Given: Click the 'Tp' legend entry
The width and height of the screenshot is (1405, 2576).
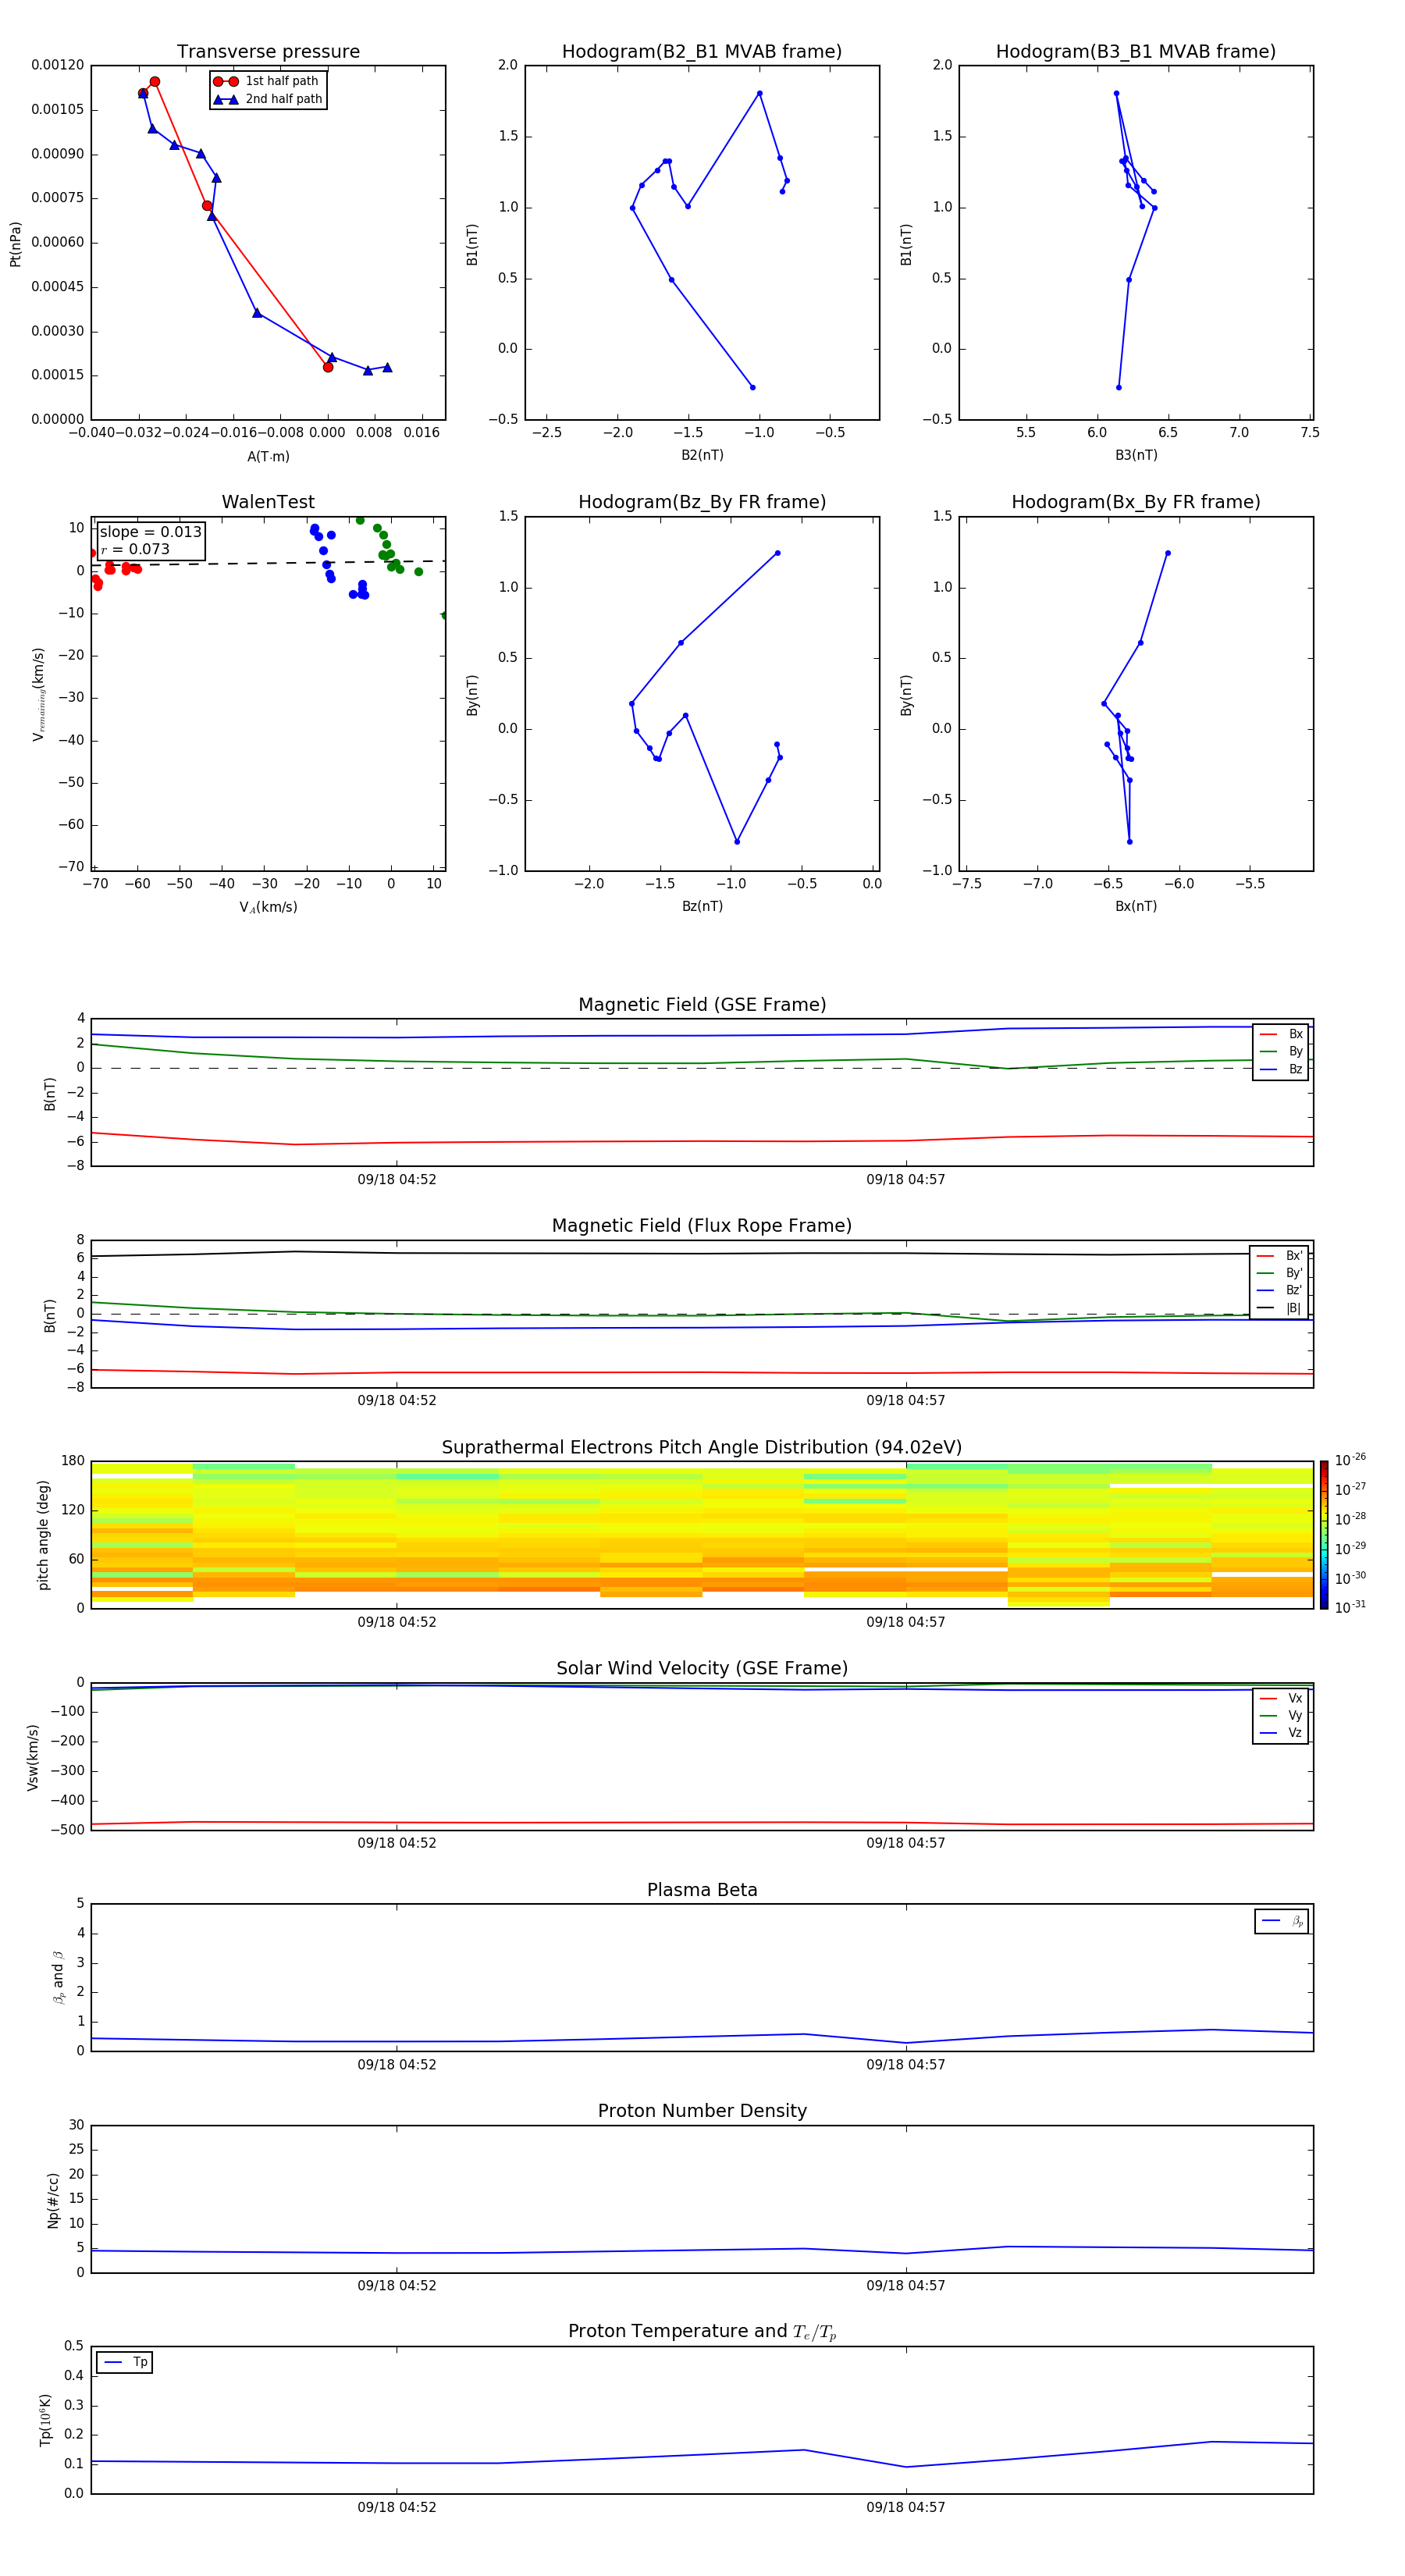Looking at the screenshot, I should click(x=124, y=2362).
